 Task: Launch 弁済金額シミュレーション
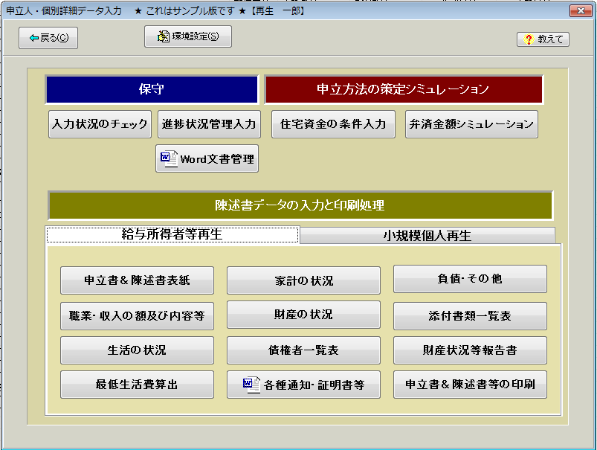pyautogui.click(x=471, y=124)
